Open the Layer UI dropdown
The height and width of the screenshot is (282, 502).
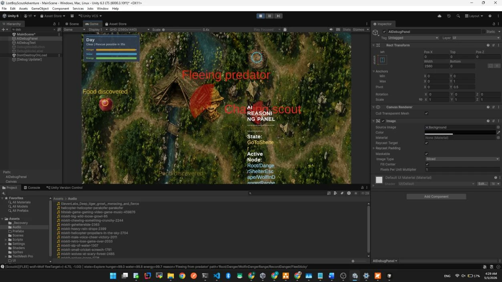click(476, 38)
